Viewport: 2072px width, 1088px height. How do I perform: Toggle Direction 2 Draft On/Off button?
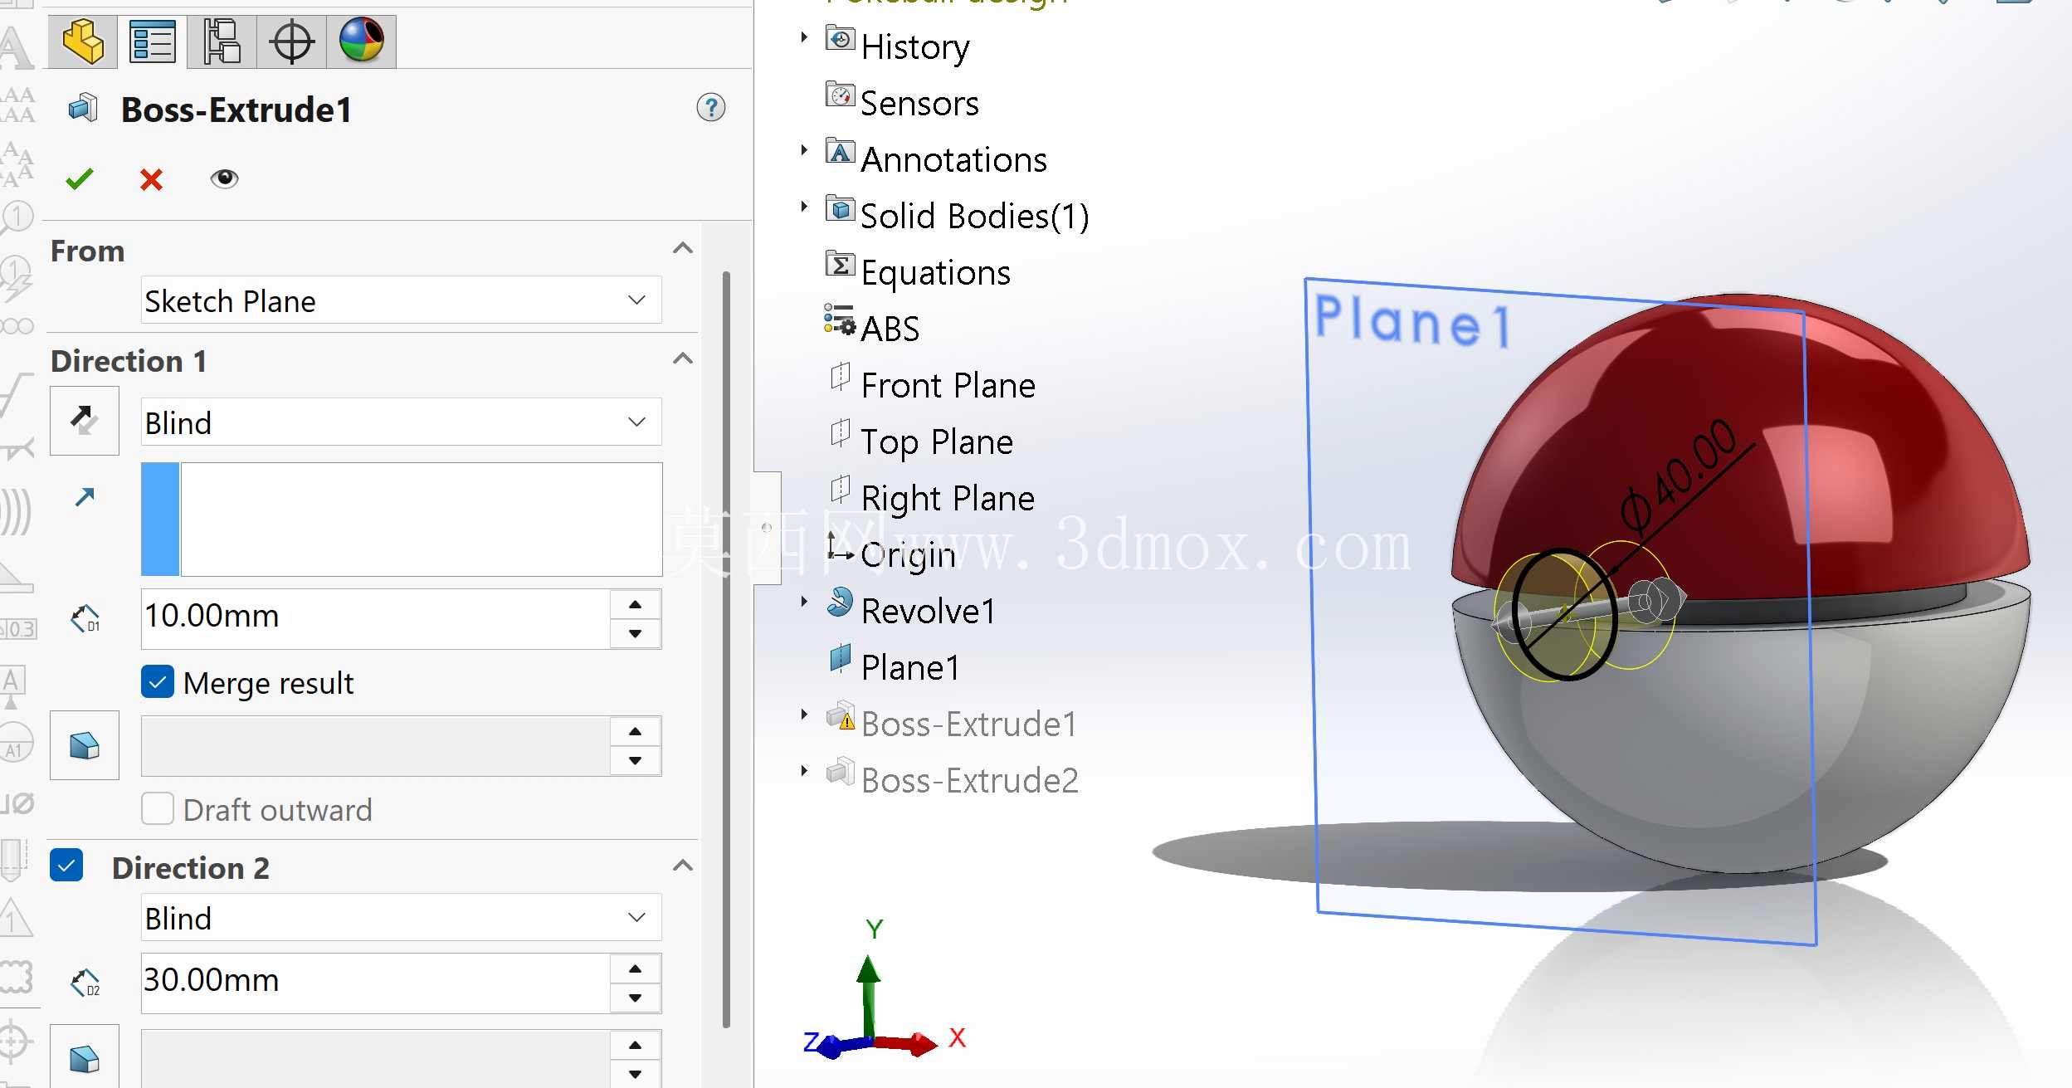click(x=85, y=1058)
